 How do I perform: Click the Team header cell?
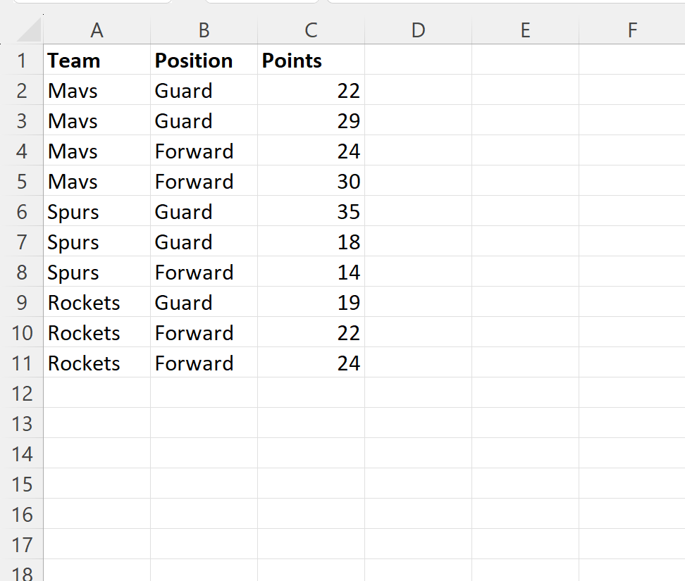[x=97, y=61]
